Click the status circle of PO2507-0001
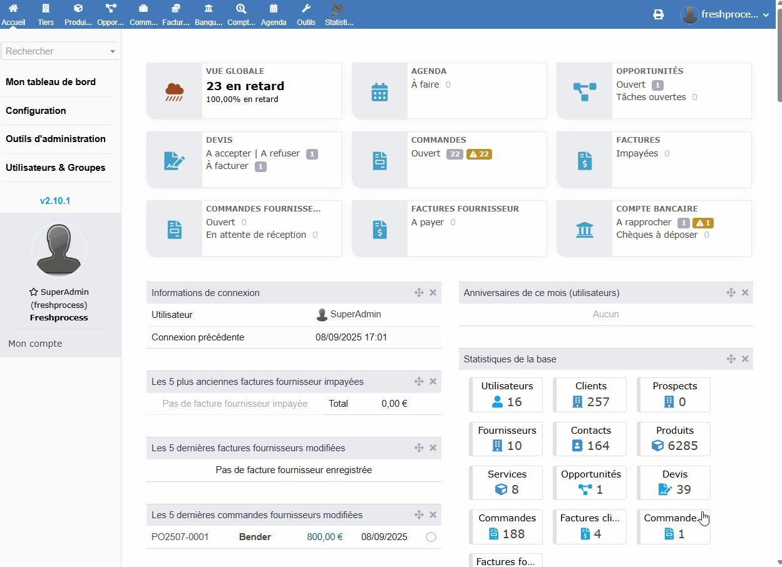Viewport: 782px width, 567px height. pos(431,537)
